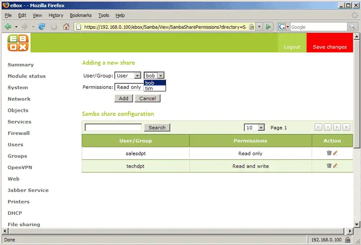Go to first page of table
The width and height of the screenshot is (361, 245).
point(318,127)
